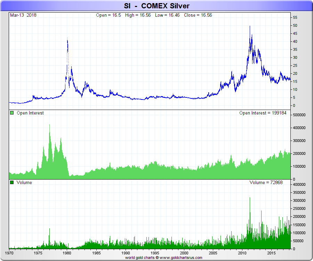The height and width of the screenshot is (261, 313).
Task: Click the 30 price axis label
Action: click(295, 57)
